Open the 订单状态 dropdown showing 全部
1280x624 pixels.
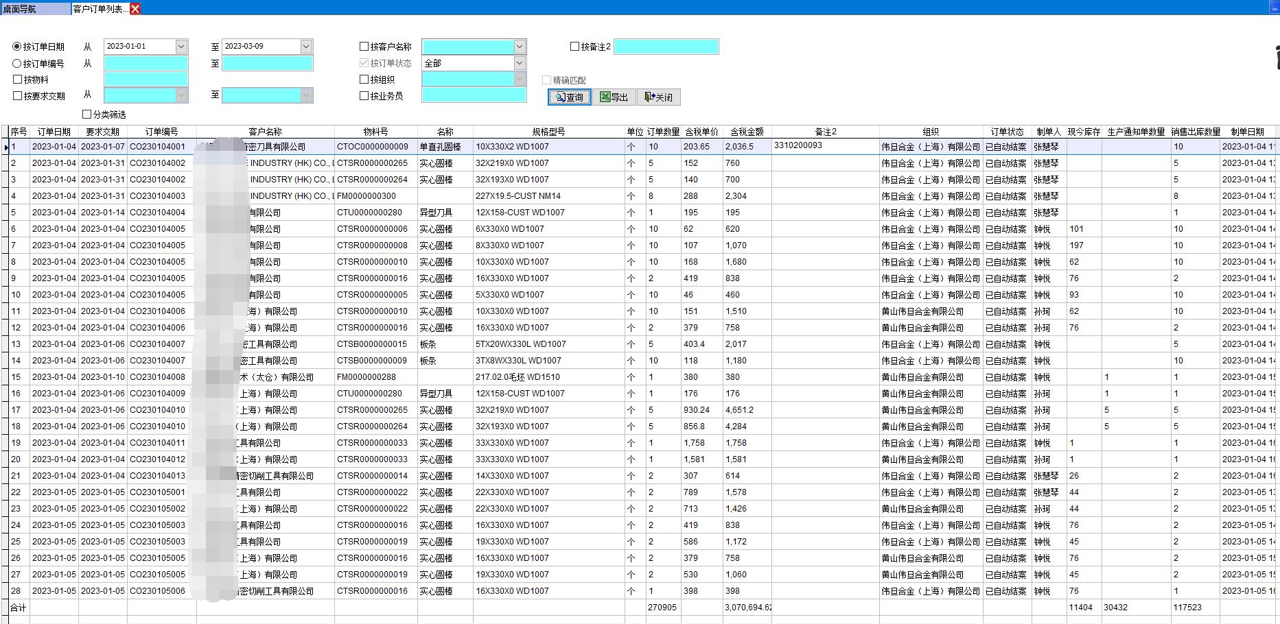tap(520, 63)
